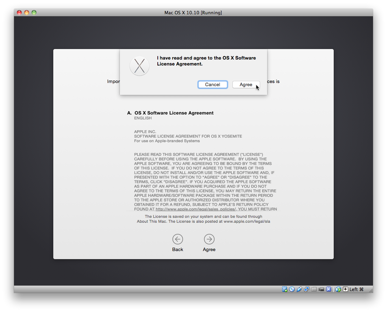Open VirtualBox video capture indicator
Viewport: 387px width, 312px height.
(x=321, y=289)
